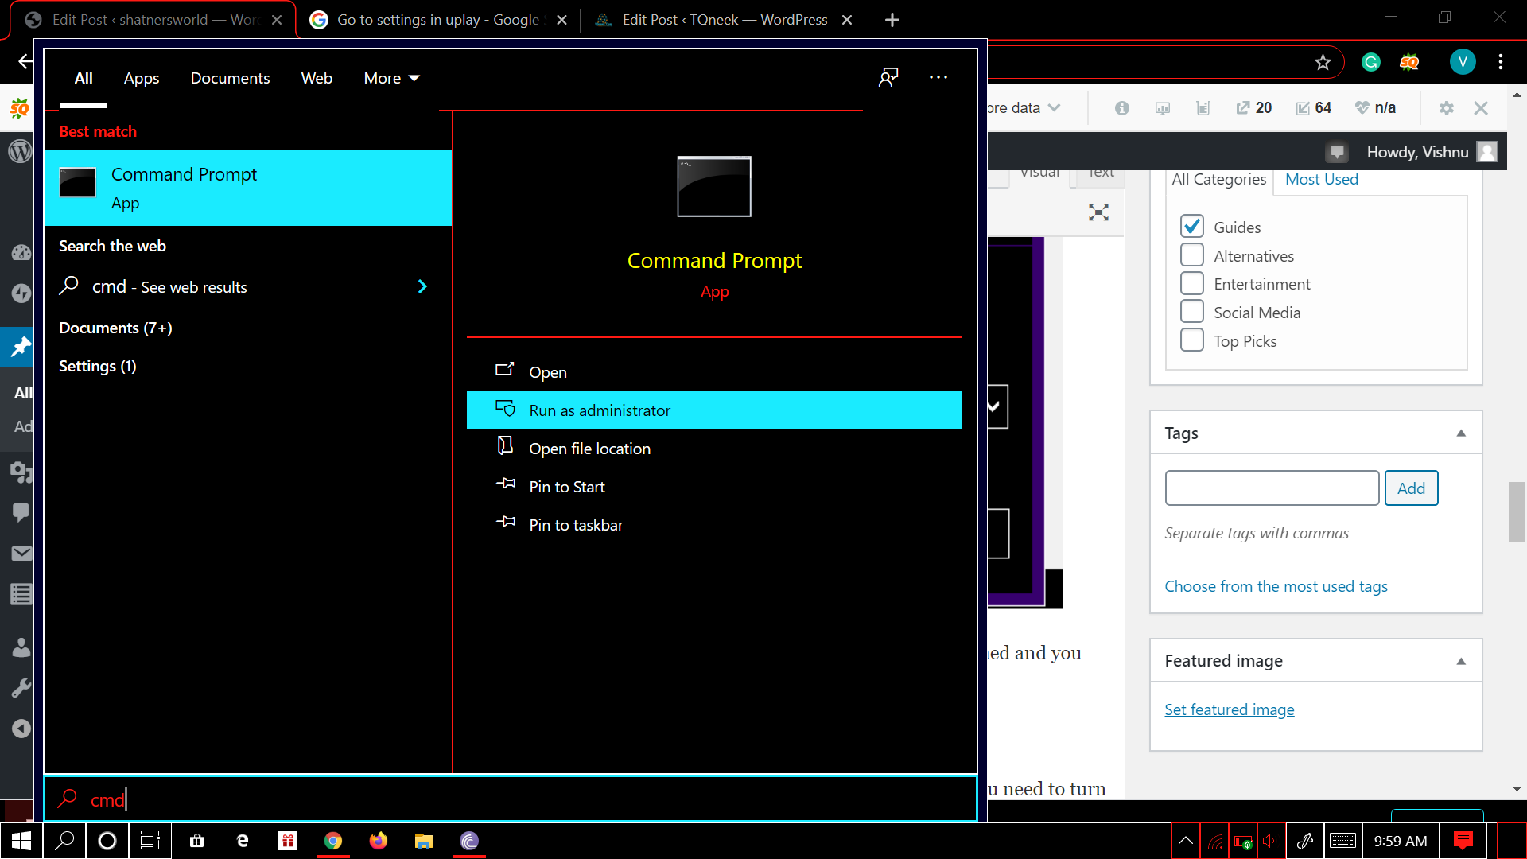Click external links count 20
1527x859 pixels.
tap(1253, 108)
